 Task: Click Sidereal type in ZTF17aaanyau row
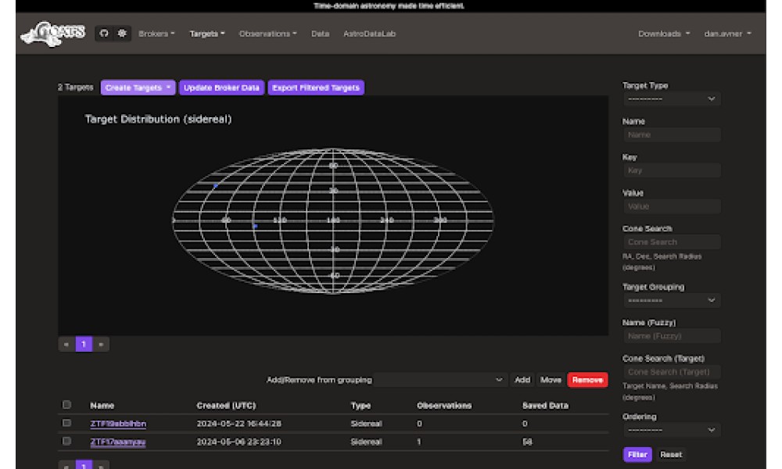click(366, 442)
